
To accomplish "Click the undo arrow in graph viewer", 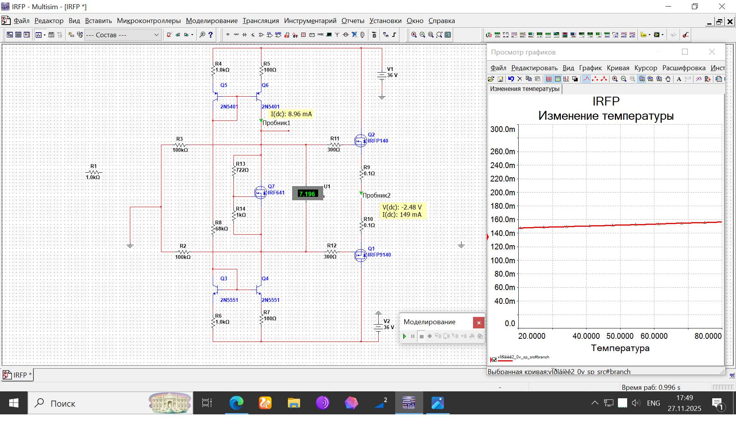I will (x=511, y=79).
